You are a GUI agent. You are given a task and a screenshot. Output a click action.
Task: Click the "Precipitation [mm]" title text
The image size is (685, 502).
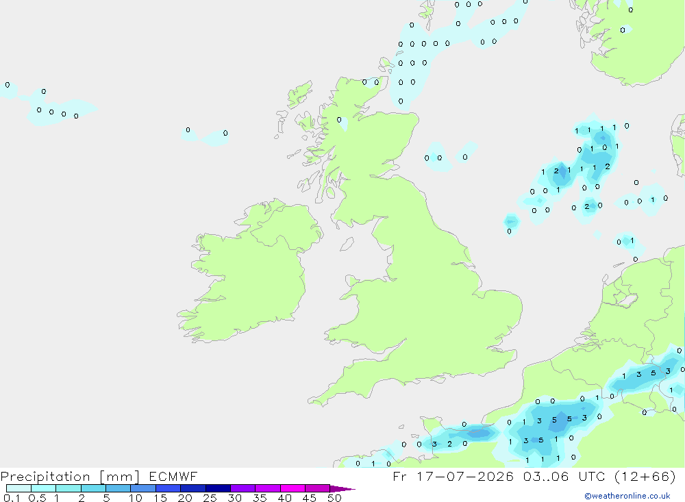point(71,477)
